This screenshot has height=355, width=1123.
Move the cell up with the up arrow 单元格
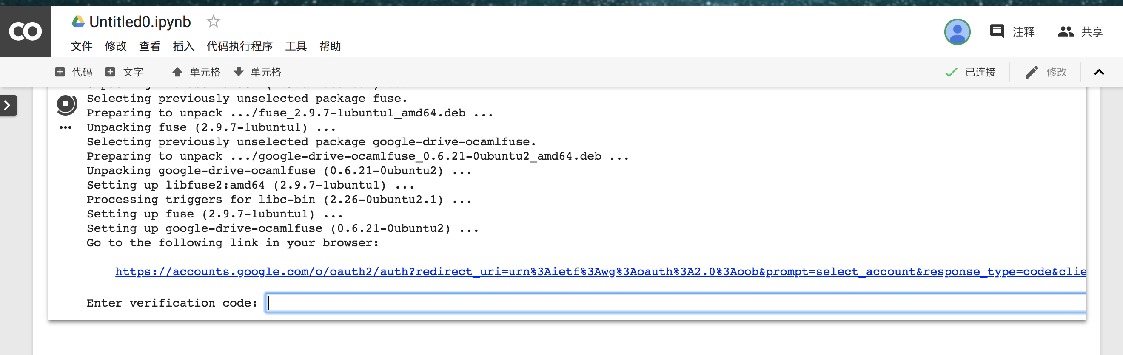pyautogui.click(x=196, y=72)
